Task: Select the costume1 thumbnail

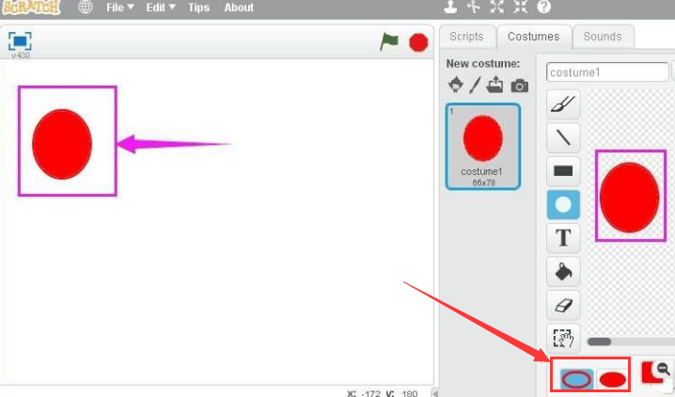Action: (483, 147)
